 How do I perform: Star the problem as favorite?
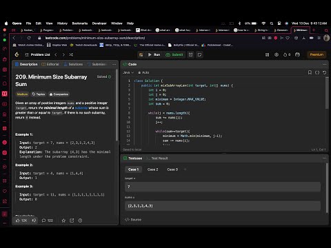pos(63,220)
